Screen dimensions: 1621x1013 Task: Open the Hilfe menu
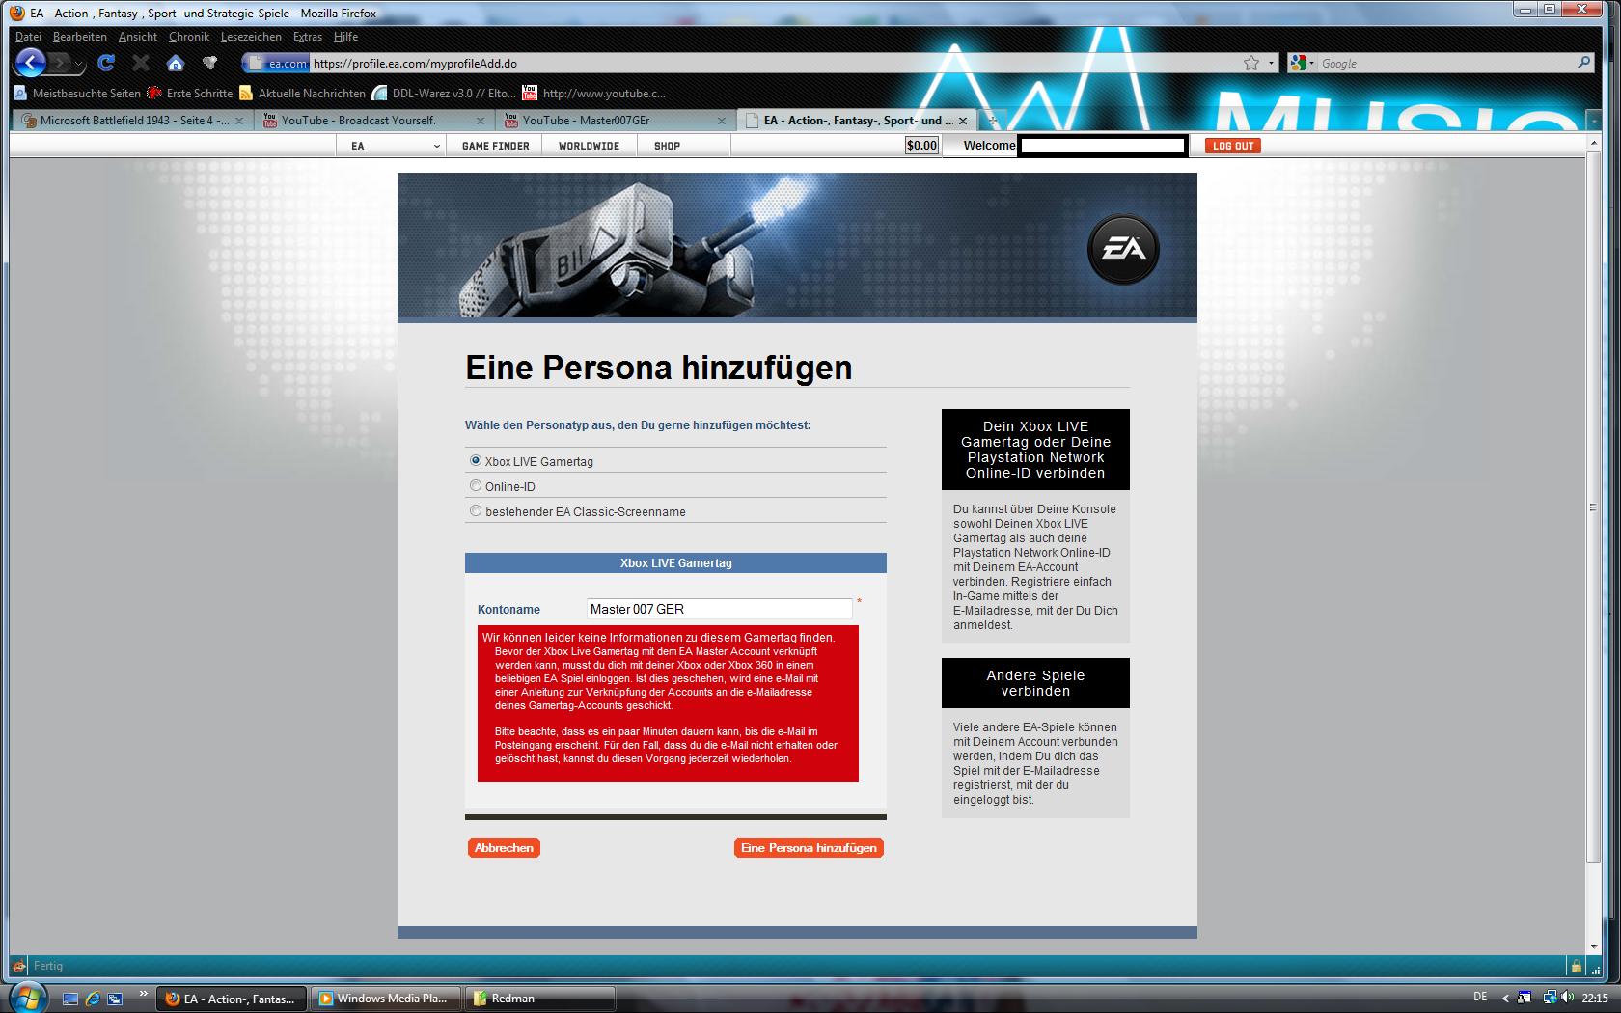[x=345, y=37]
